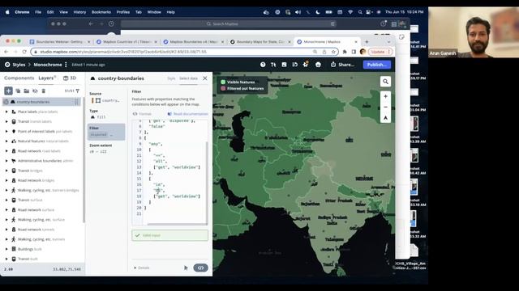Image resolution: width=519 pixels, height=291 pixels.
Task: Click the Share... button
Action: pyautogui.click(x=342, y=65)
